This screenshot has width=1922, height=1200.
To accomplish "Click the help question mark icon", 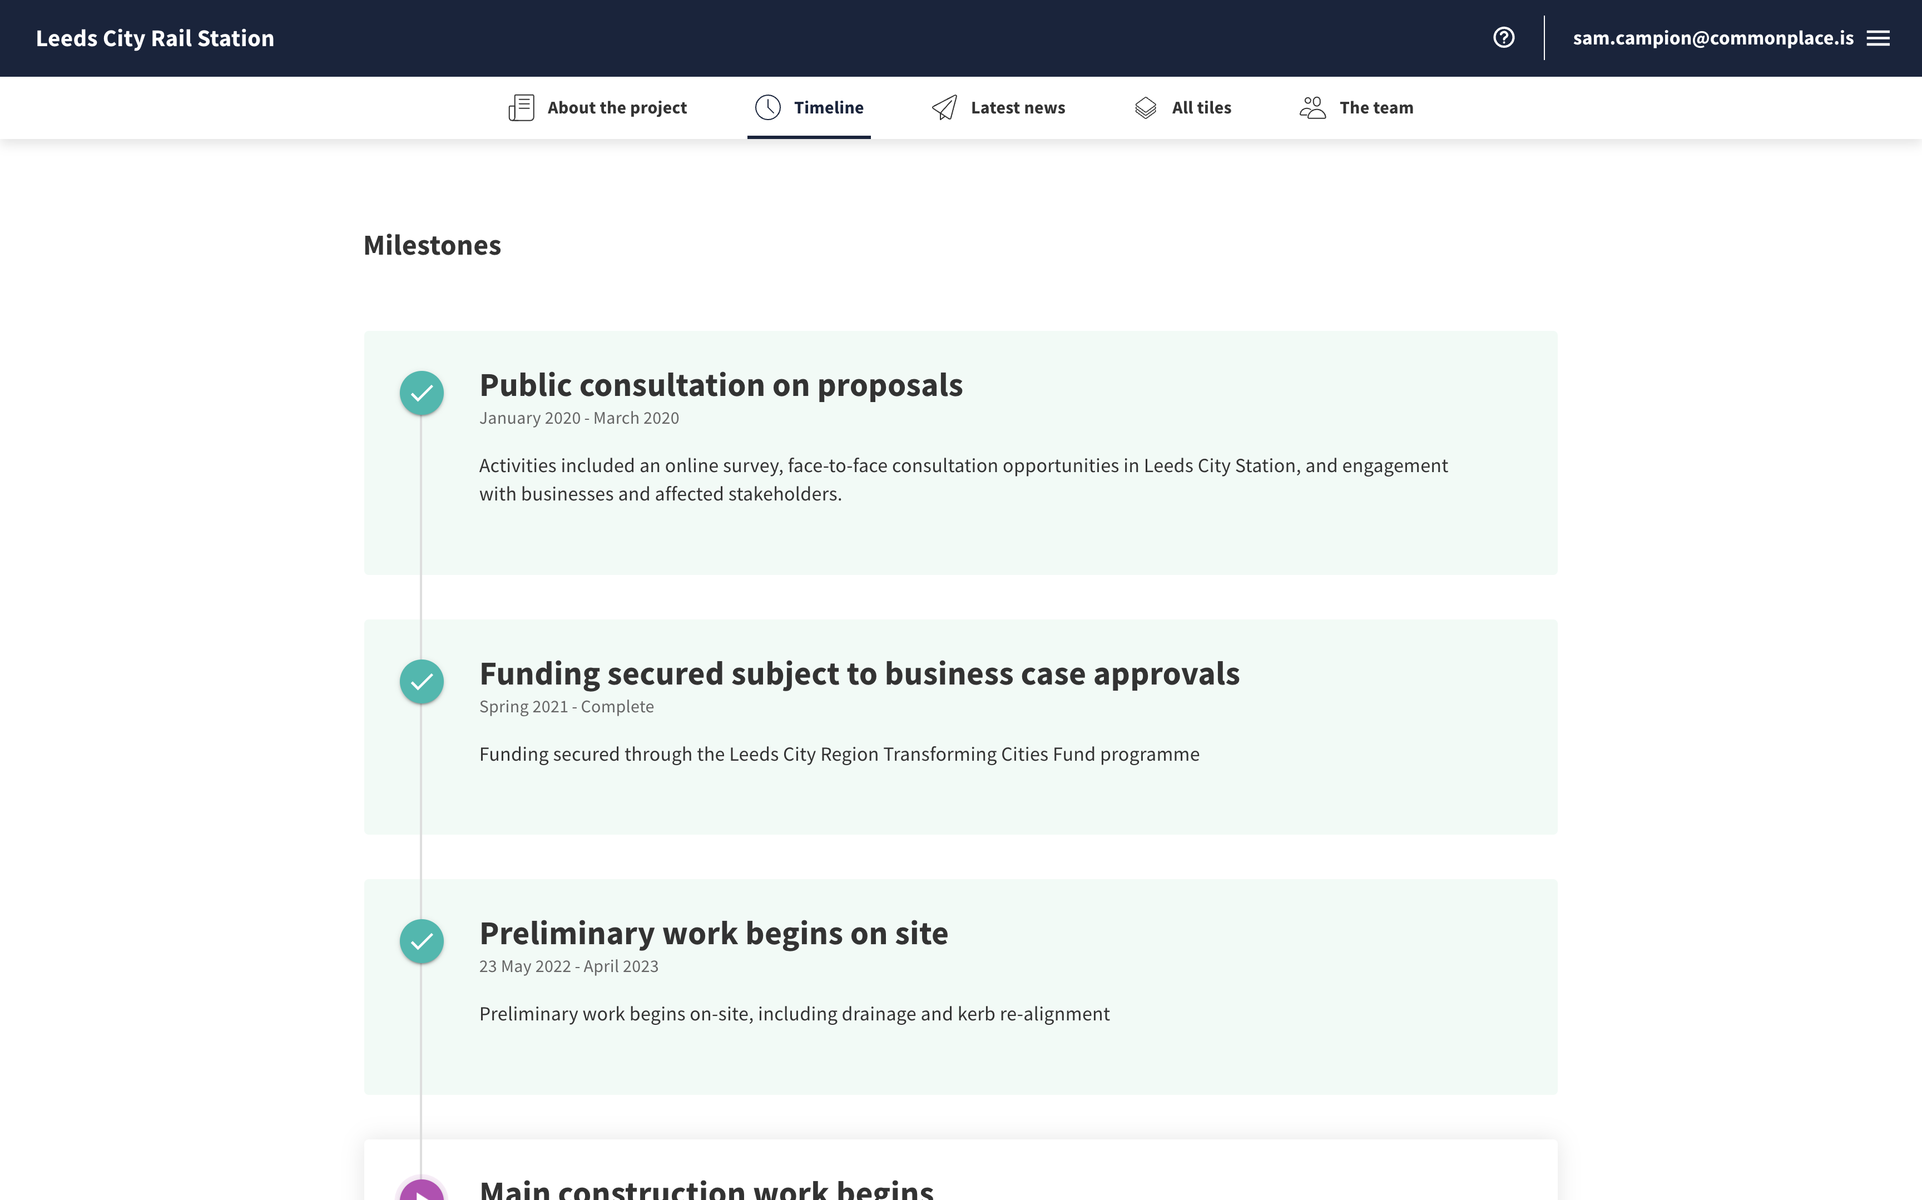I will point(1503,38).
